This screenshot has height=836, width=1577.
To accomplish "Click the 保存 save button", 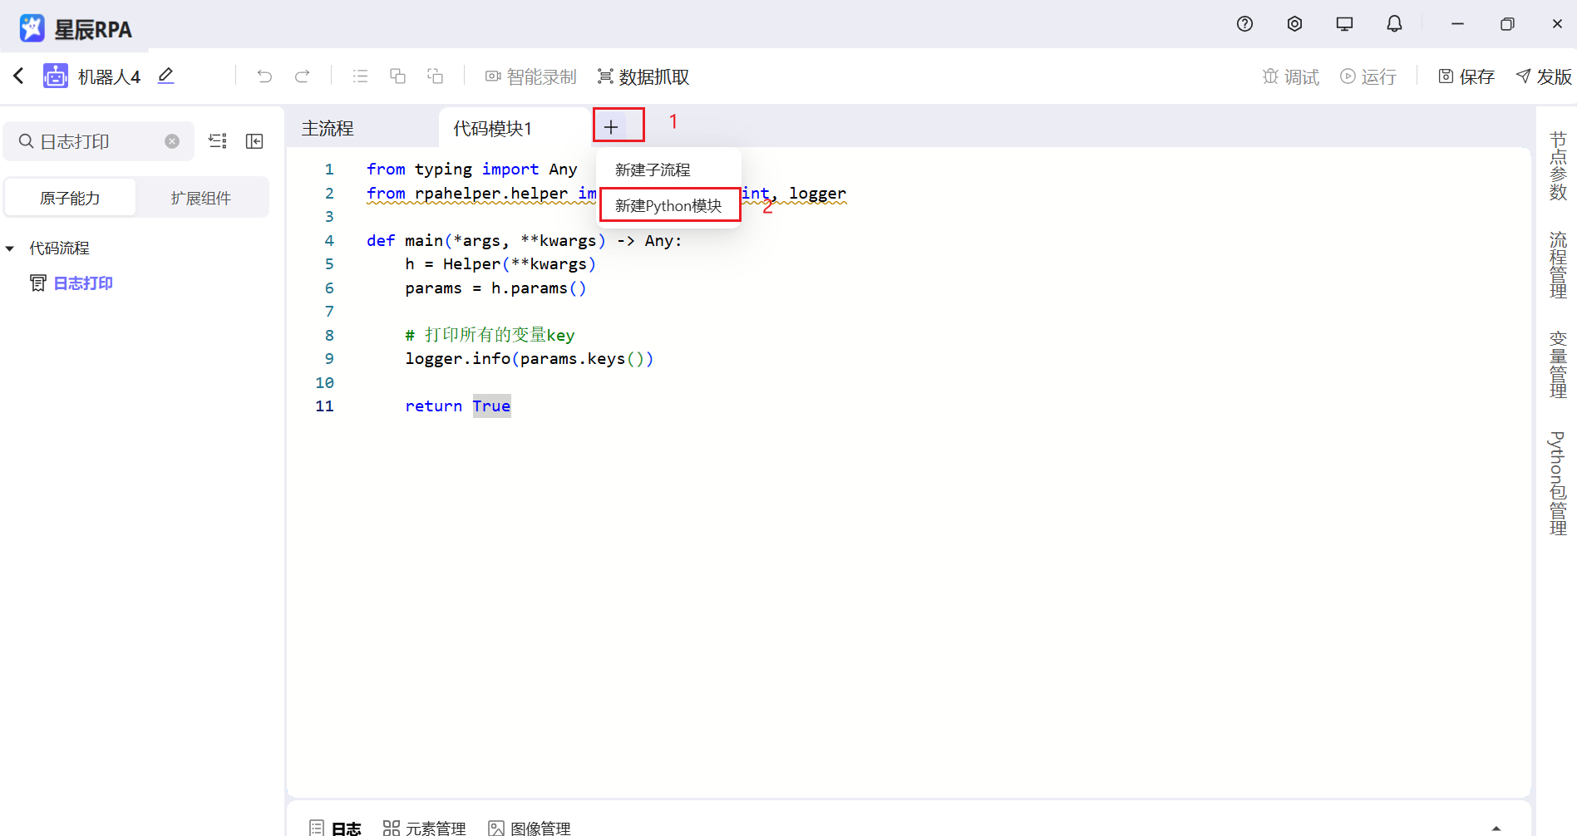I will tap(1466, 76).
